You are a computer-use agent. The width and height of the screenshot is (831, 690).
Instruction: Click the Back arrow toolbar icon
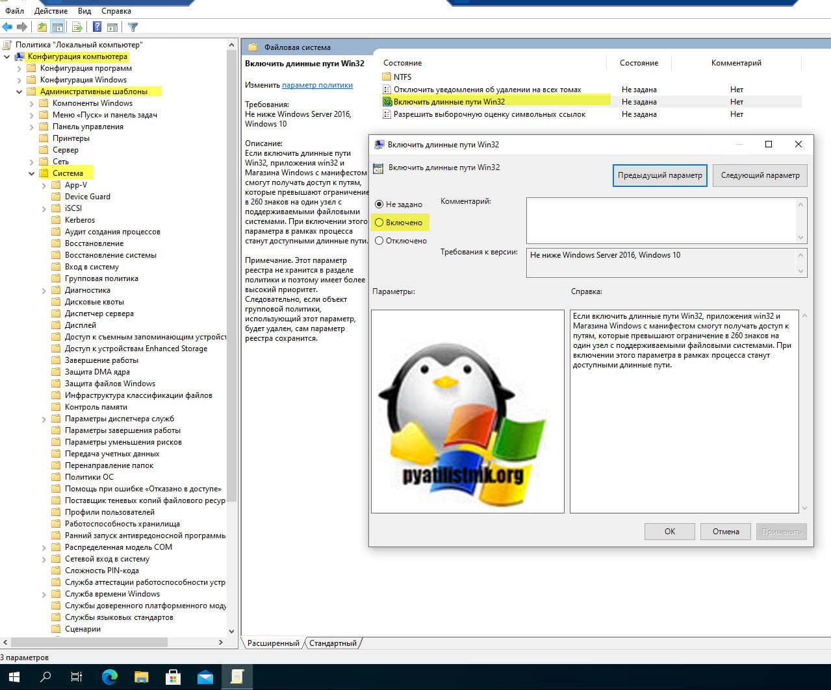click(x=7, y=27)
